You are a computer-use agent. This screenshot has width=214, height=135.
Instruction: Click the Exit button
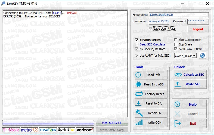pyautogui.click(x=190, y=124)
